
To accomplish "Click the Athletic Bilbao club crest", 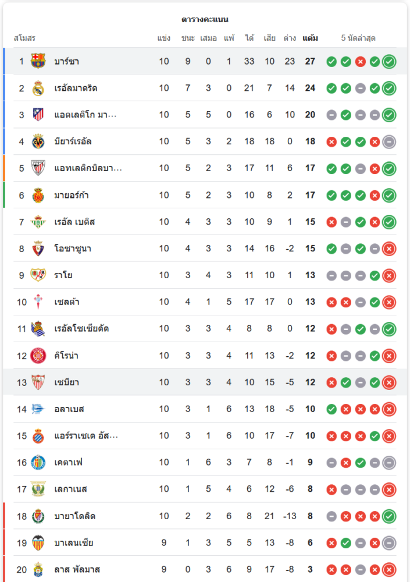I will coord(38,168).
